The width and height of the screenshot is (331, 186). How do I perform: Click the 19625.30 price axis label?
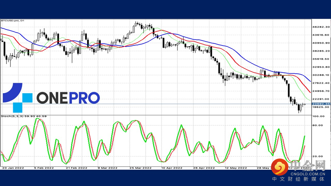point(320,107)
